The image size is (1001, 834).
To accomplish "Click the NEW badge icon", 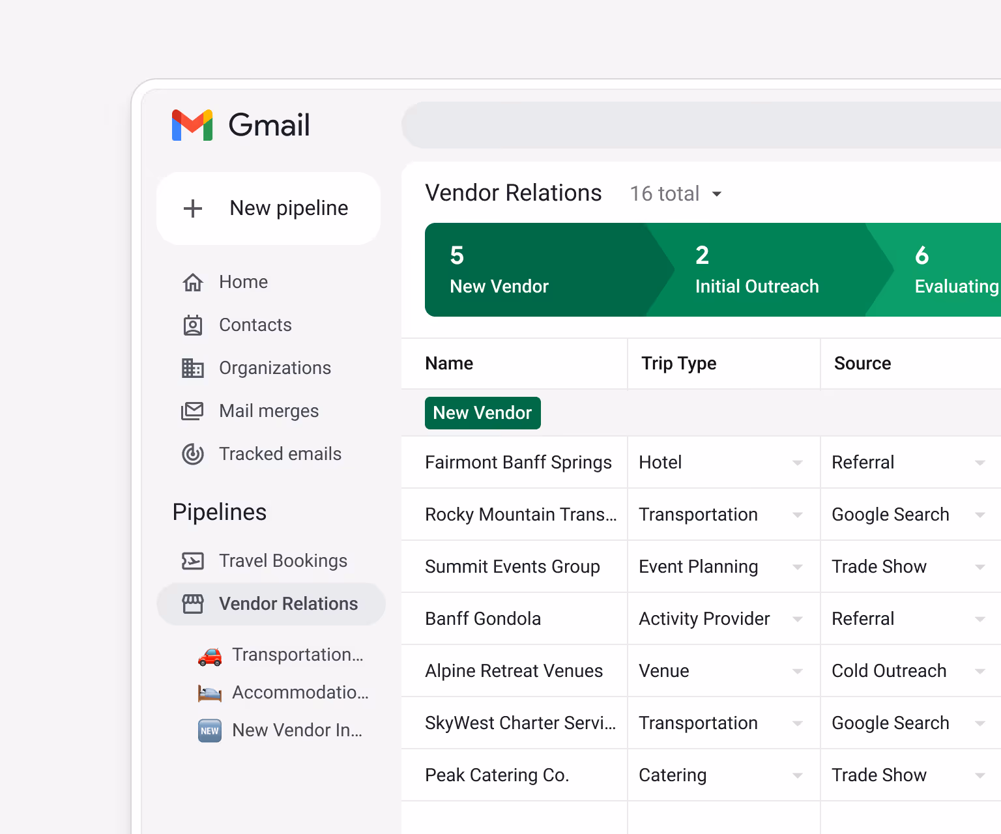I will click(x=210, y=730).
